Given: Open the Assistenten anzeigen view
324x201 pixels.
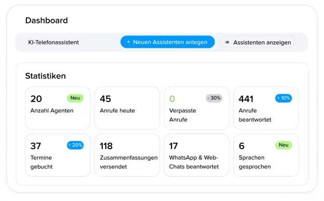Looking at the screenshot, I should (x=257, y=42).
